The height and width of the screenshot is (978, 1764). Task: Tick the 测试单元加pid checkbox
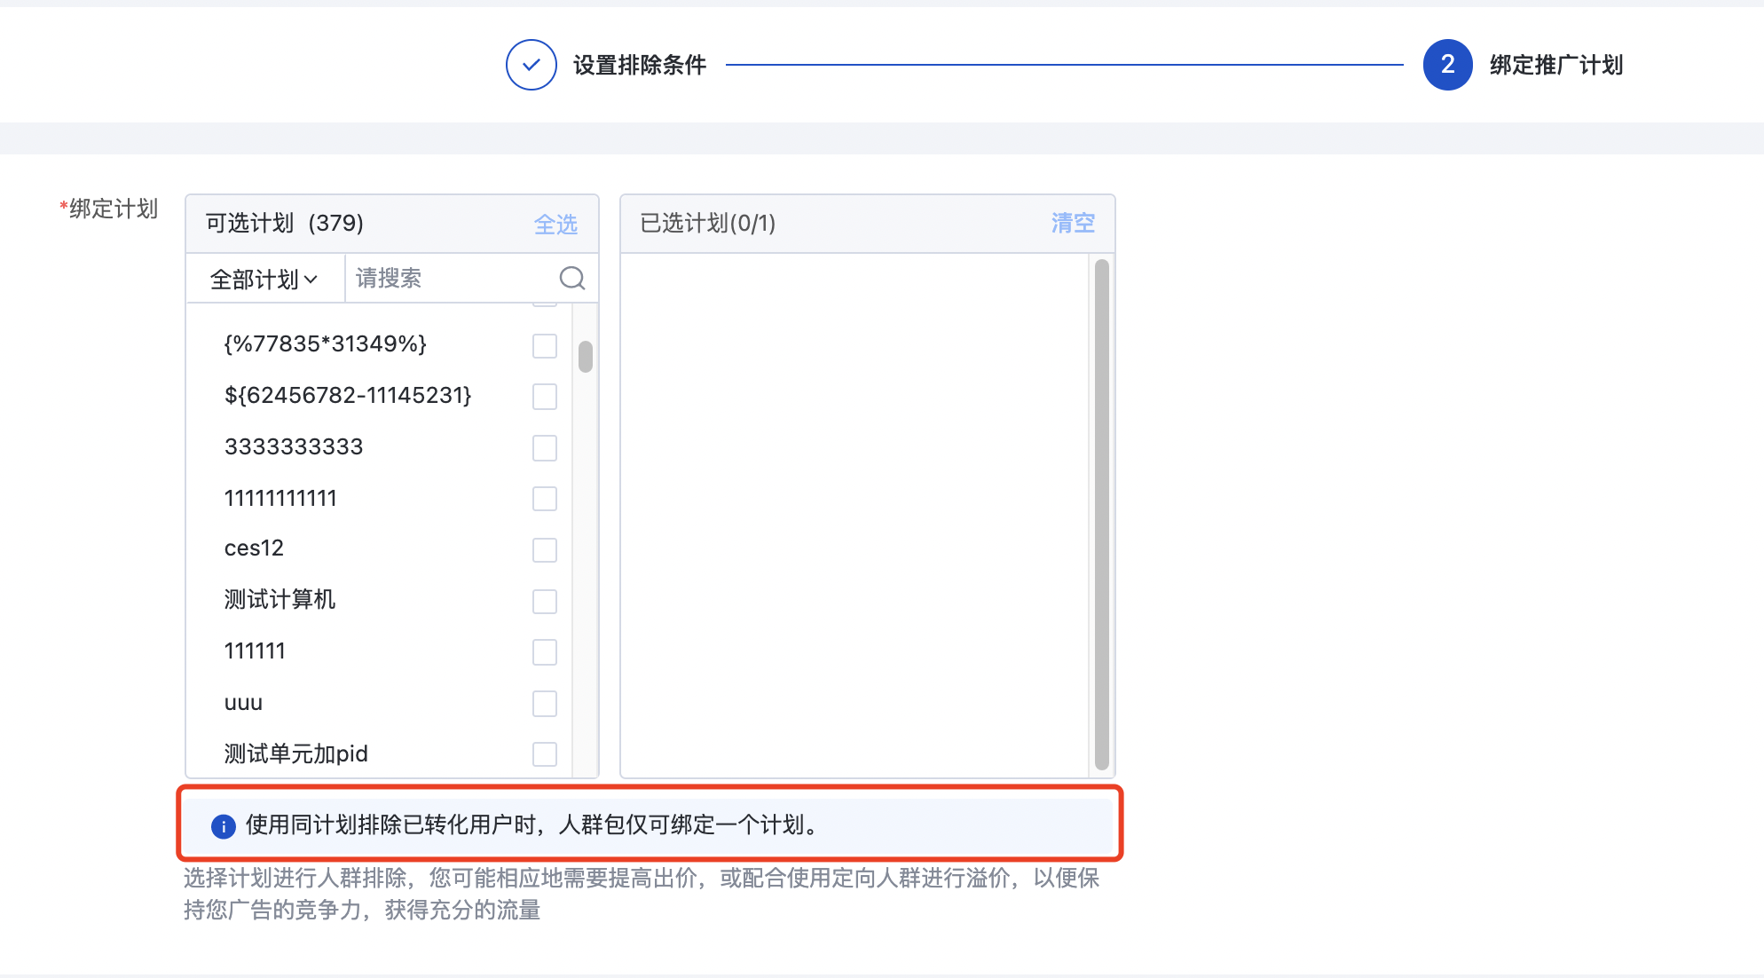point(544,753)
